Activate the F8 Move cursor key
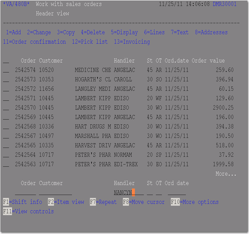Screen dimensions: 249x234 point(144,202)
